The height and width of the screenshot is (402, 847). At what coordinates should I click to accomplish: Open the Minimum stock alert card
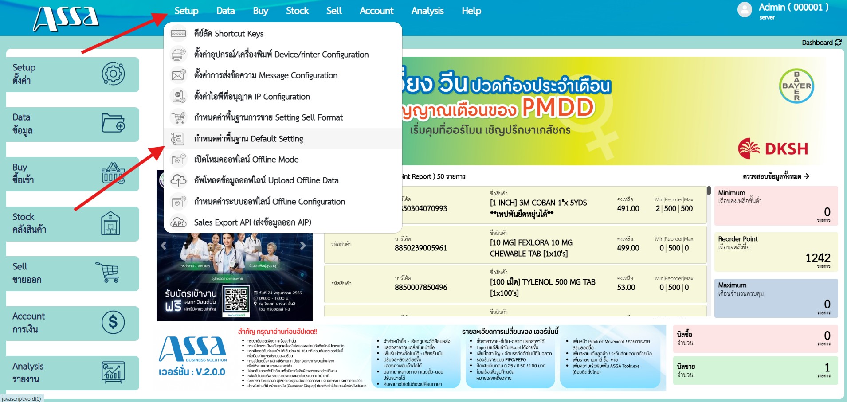776,206
